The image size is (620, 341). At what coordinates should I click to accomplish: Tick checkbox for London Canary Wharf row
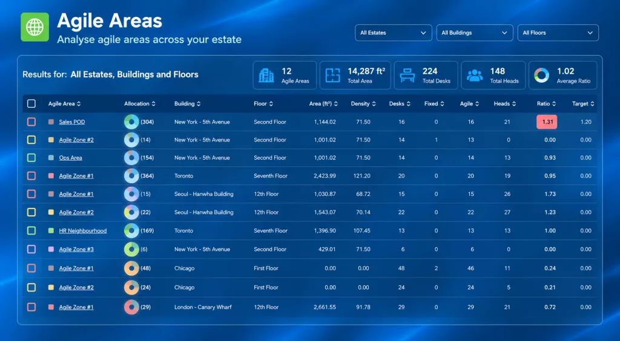click(x=31, y=307)
